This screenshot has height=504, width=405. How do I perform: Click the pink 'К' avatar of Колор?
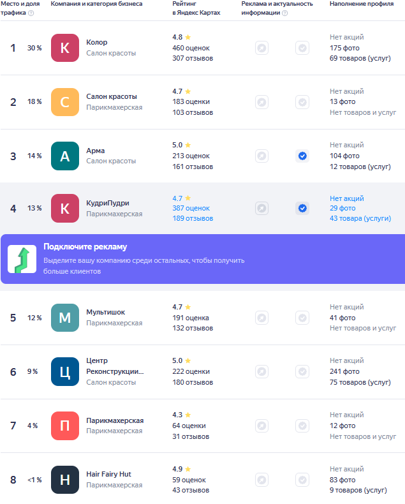64,48
